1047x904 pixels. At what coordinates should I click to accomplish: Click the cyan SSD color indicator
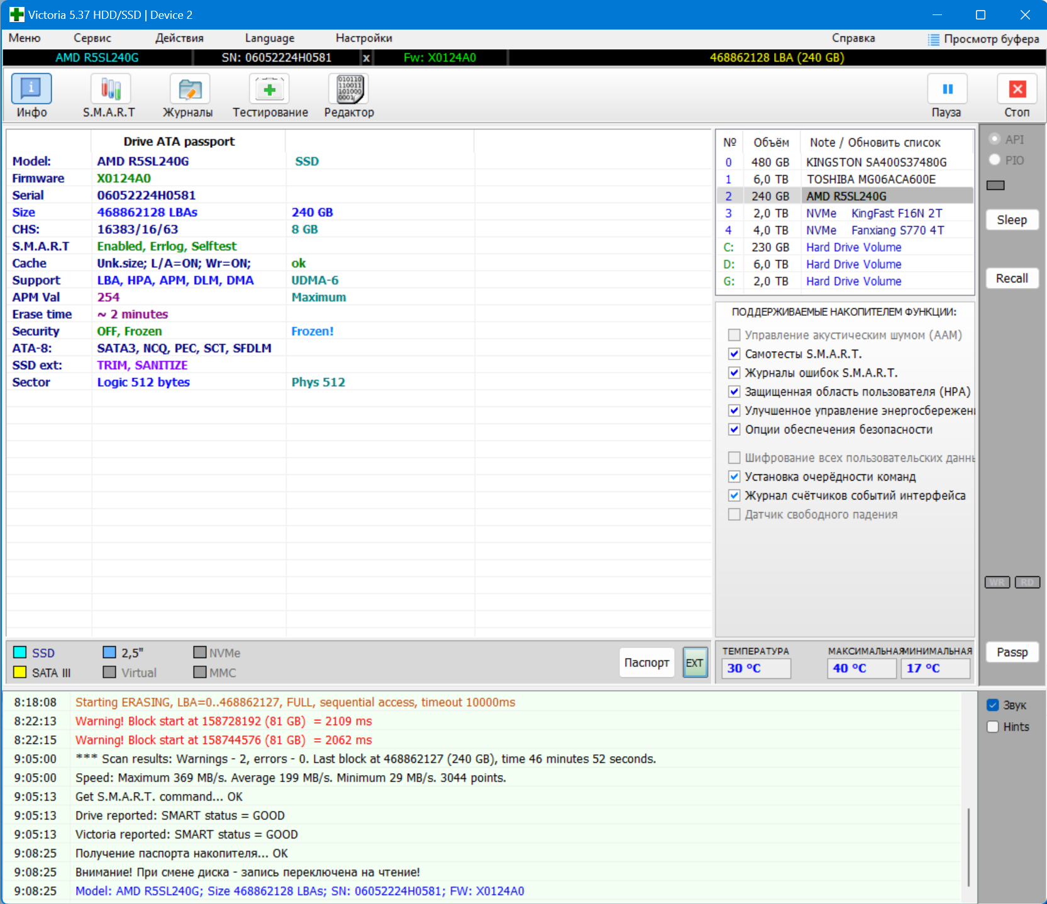click(20, 652)
